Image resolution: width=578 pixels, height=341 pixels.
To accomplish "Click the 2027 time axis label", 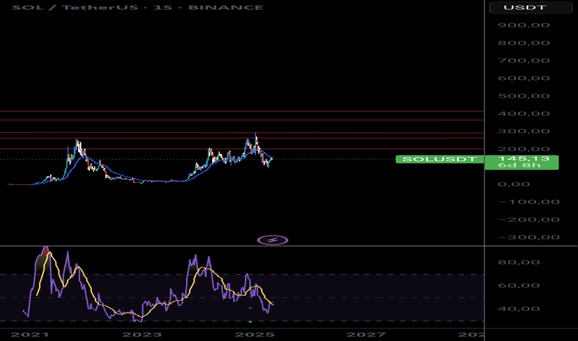I will [366, 334].
